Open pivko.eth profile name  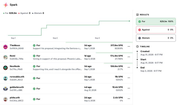tap(15, 98)
